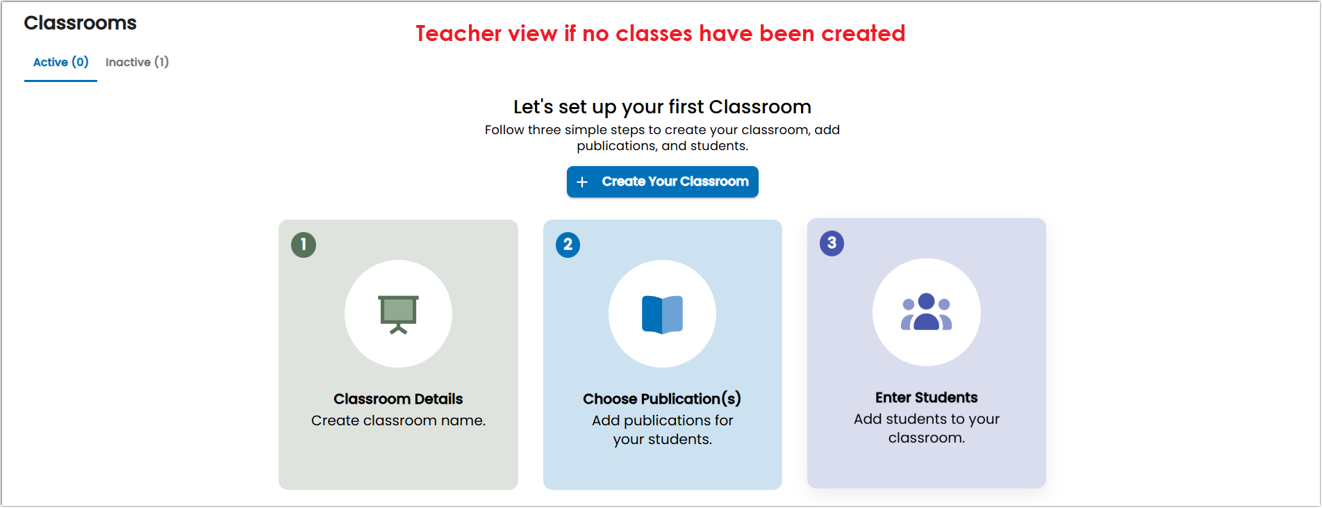Click the step 1 number badge
The image size is (1322, 508).
point(304,245)
